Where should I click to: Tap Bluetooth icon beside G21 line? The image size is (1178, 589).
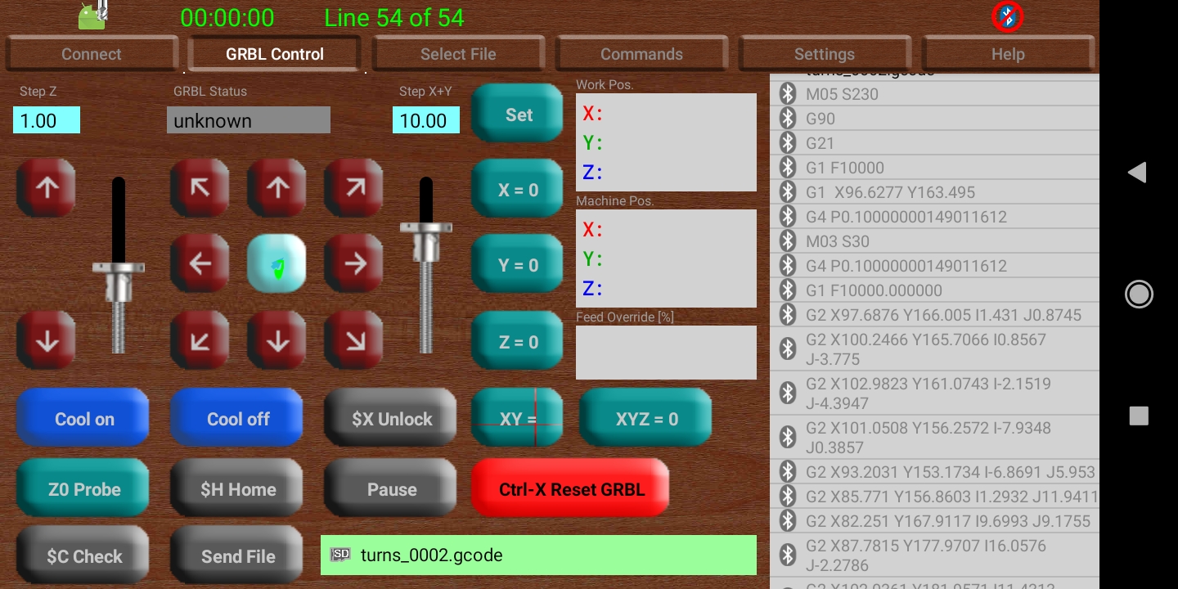[788, 143]
